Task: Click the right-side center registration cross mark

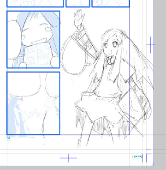Action: tap(150, 45)
